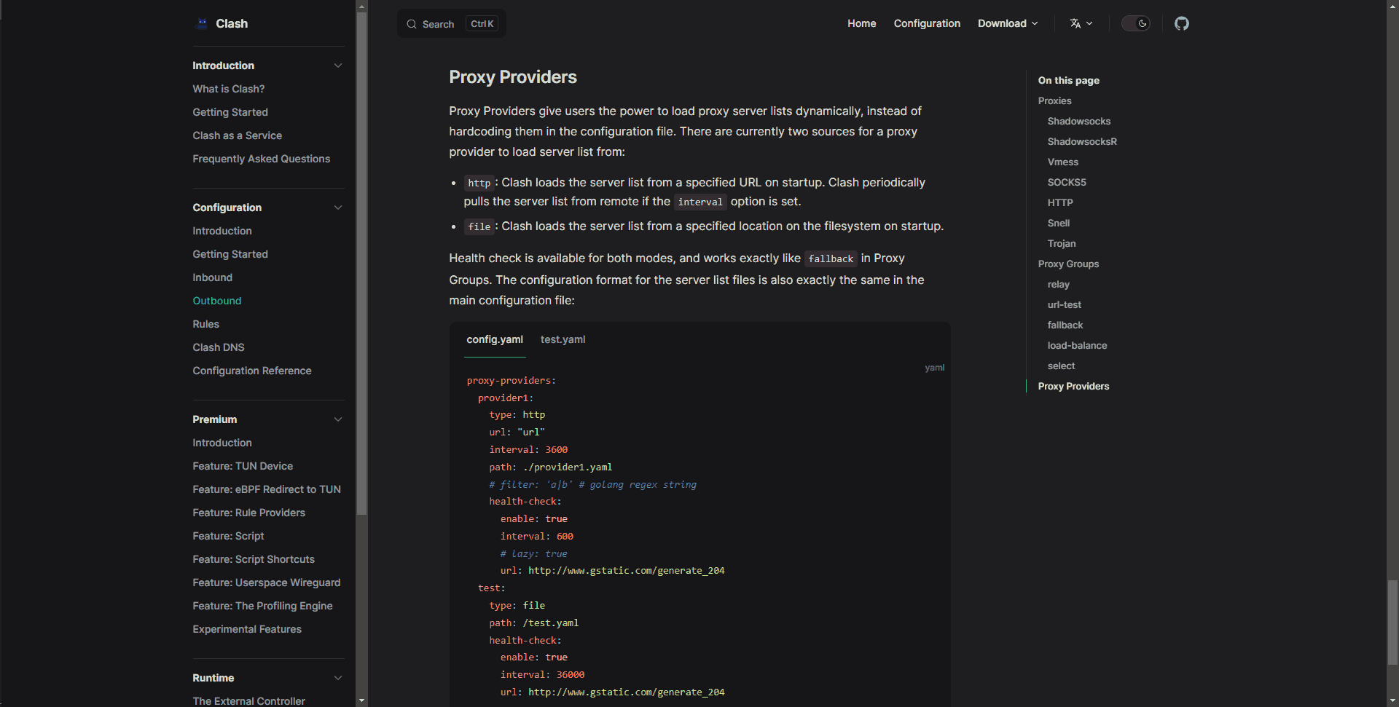Jump to Vmess in page outline
This screenshot has height=707, width=1399.
point(1063,162)
